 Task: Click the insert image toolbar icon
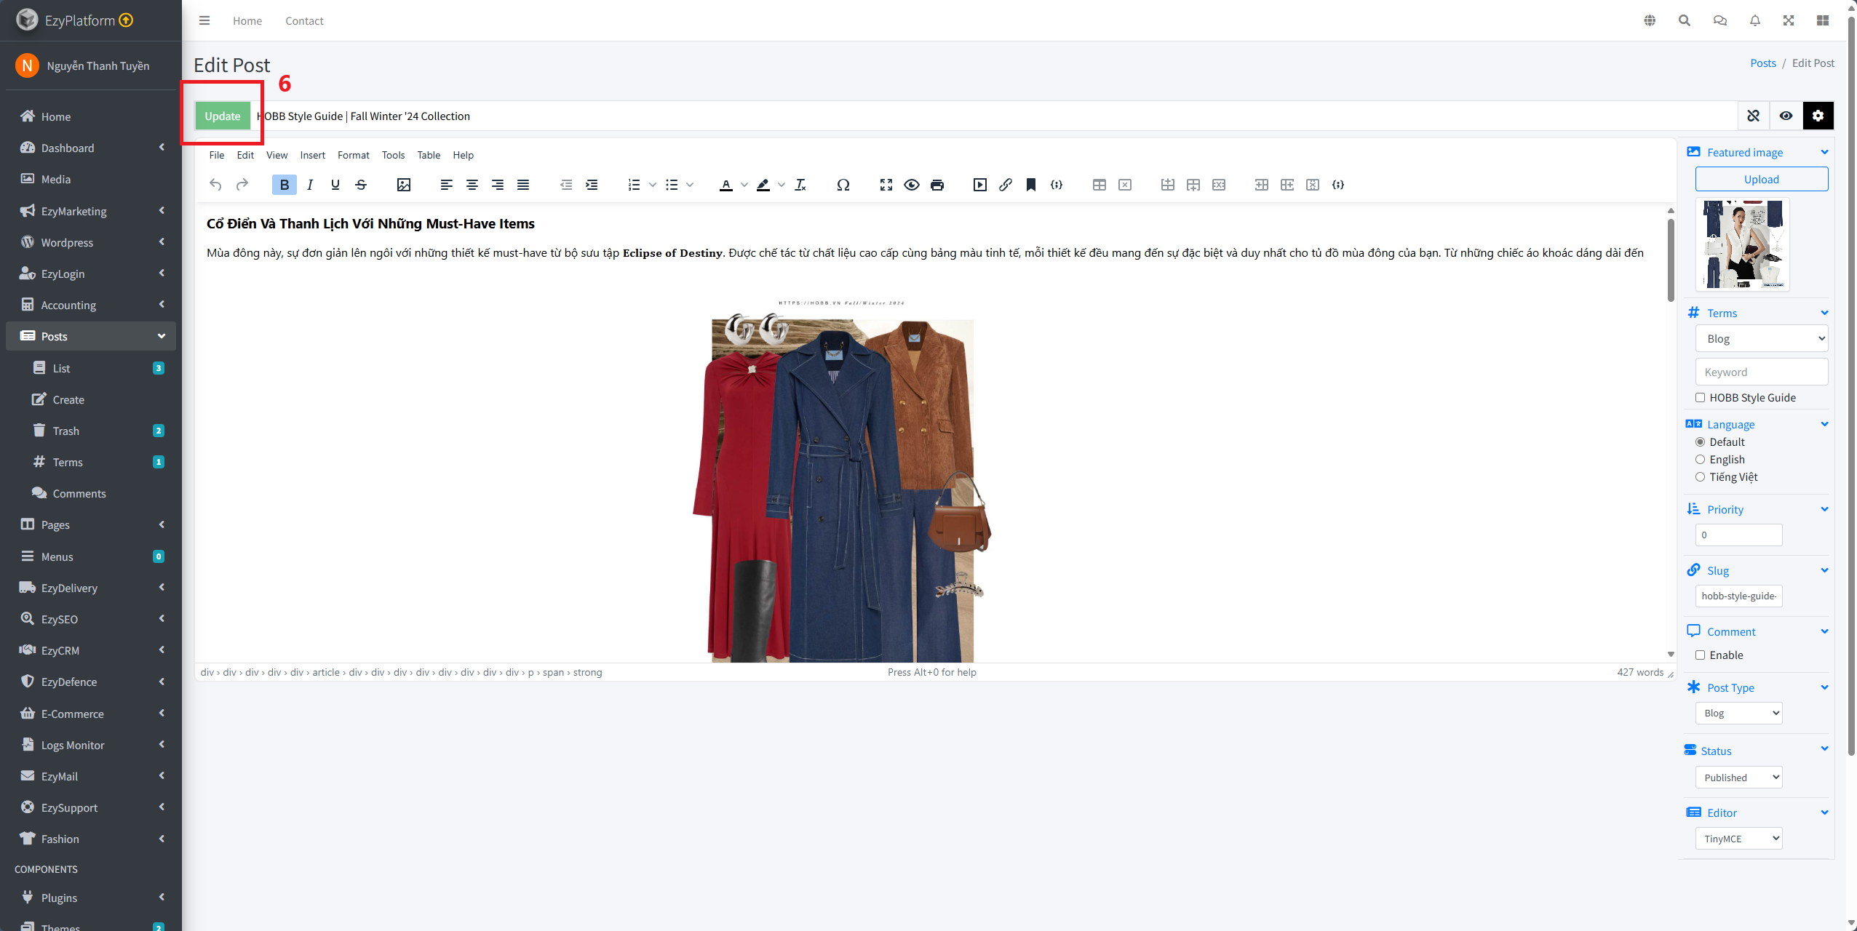tap(404, 185)
